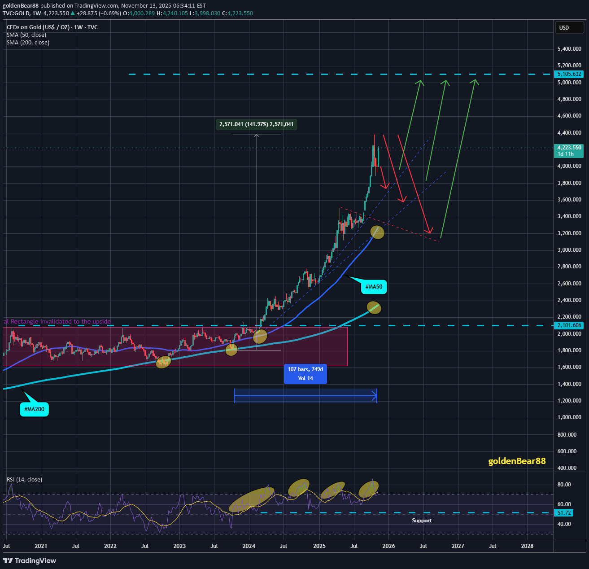
Task: Click the 'Rectangle invalidated to the upside' text
Action: pyautogui.click(x=61, y=322)
